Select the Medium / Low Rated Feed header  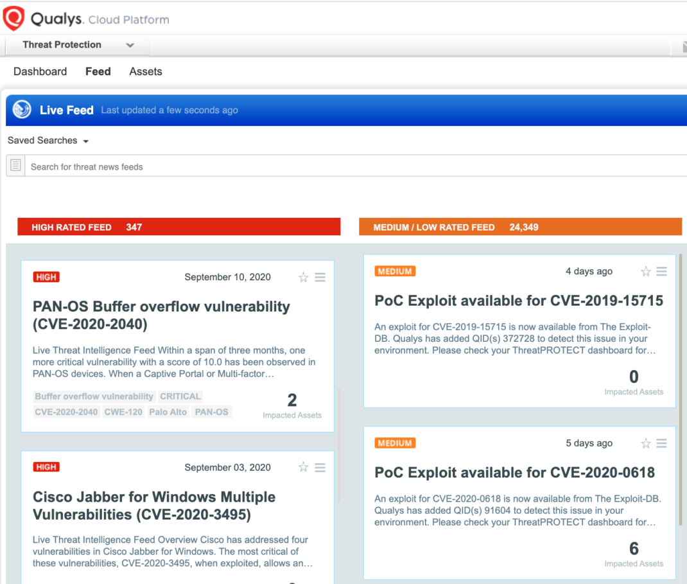coord(520,227)
